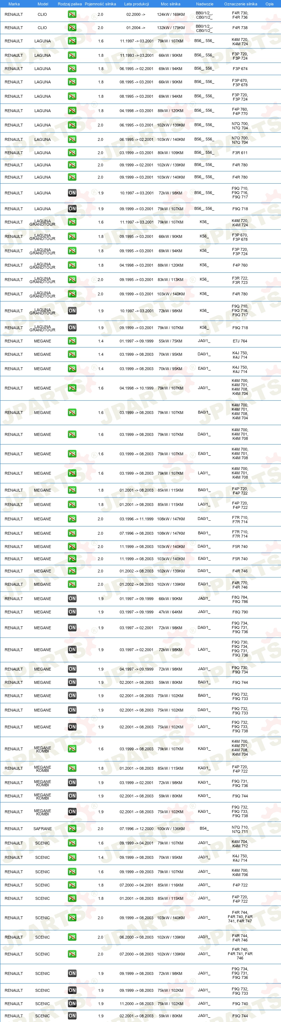Click petrol icon for SCENIC 85kW / 116KM row
The width and height of the screenshot is (281, 1022).
coord(72,885)
